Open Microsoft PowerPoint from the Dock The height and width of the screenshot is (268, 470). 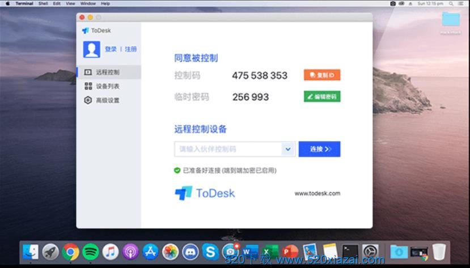[290, 252]
